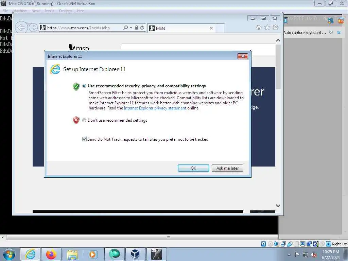
Task: Open Windows Explorer from the taskbar
Action: 72,254
